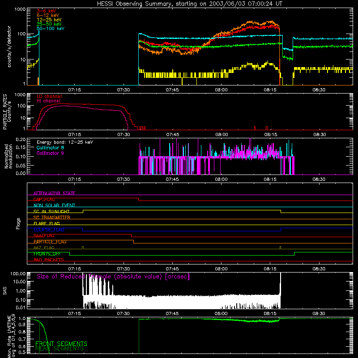Click the HESSI Observing Summary title text
Image resolution: width=358 pixels, height=358 pixels.
190,4
